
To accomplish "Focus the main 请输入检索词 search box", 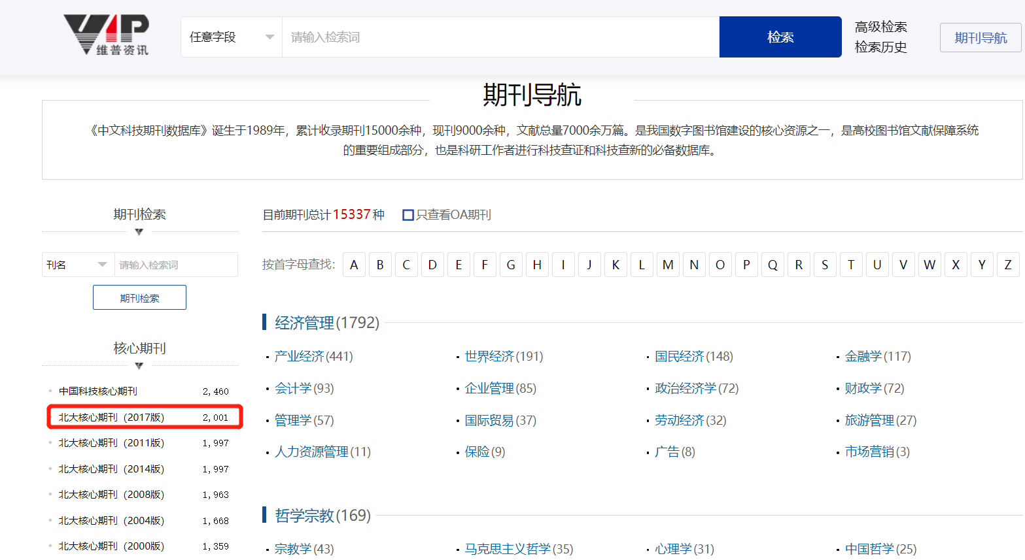I will 501,37.
